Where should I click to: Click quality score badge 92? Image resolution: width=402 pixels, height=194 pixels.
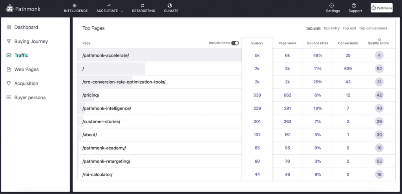(x=379, y=69)
